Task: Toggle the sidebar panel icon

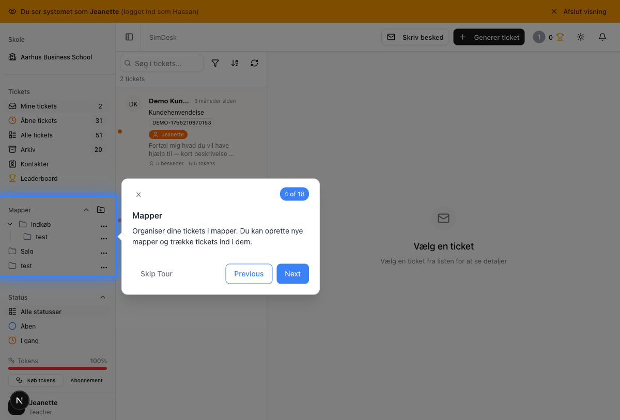Action: click(129, 37)
